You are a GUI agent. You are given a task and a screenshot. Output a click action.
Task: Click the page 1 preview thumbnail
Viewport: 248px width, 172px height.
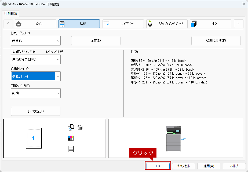click(34, 138)
